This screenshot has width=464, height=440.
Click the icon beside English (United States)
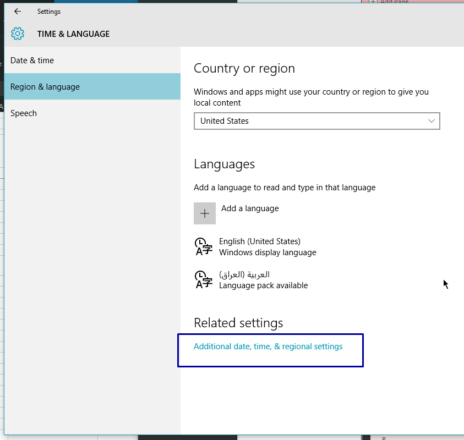point(204,246)
